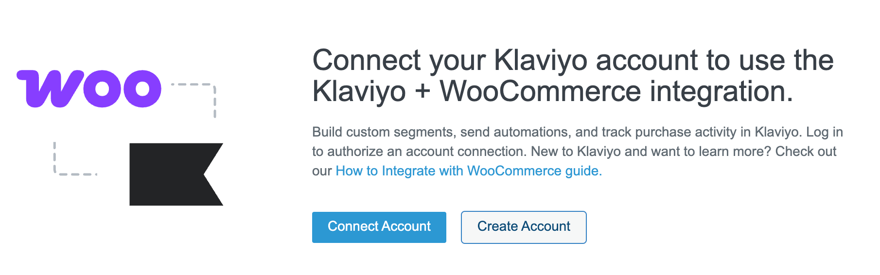Click the outlined Create Account button

pyautogui.click(x=524, y=227)
